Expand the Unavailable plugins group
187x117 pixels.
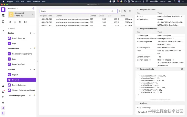click(x=34, y=95)
